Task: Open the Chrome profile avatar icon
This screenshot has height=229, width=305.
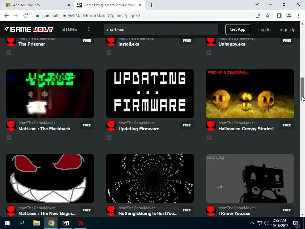Action: pyautogui.click(x=289, y=16)
